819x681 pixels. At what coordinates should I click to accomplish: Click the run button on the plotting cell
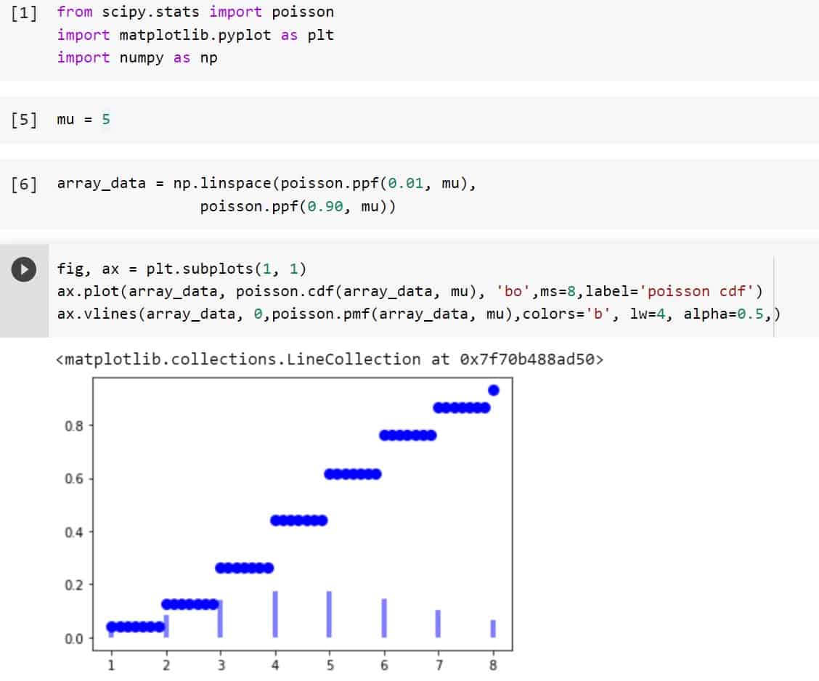tap(23, 269)
